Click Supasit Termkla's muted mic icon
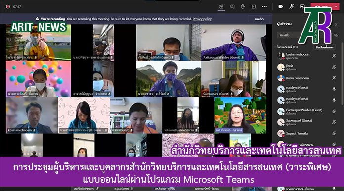The height and width of the screenshot is (191, 344). pyautogui.click(x=334, y=133)
